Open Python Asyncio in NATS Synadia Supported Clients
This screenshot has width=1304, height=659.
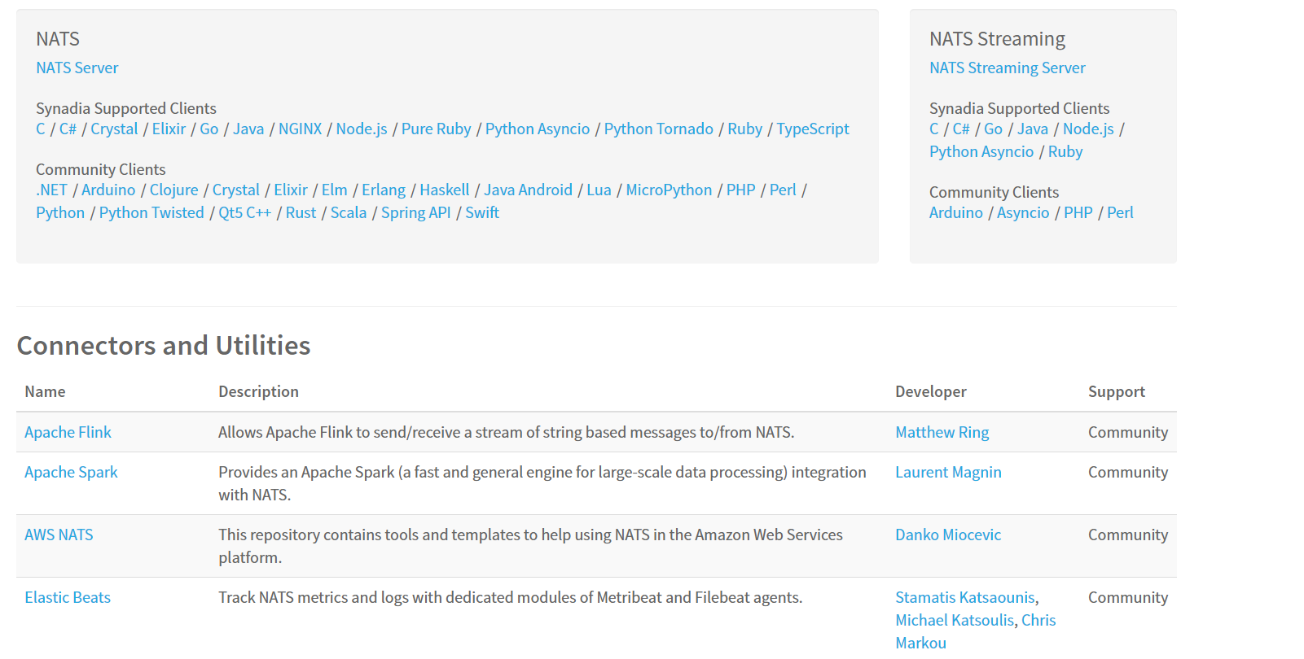pyautogui.click(x=538, y=129)
